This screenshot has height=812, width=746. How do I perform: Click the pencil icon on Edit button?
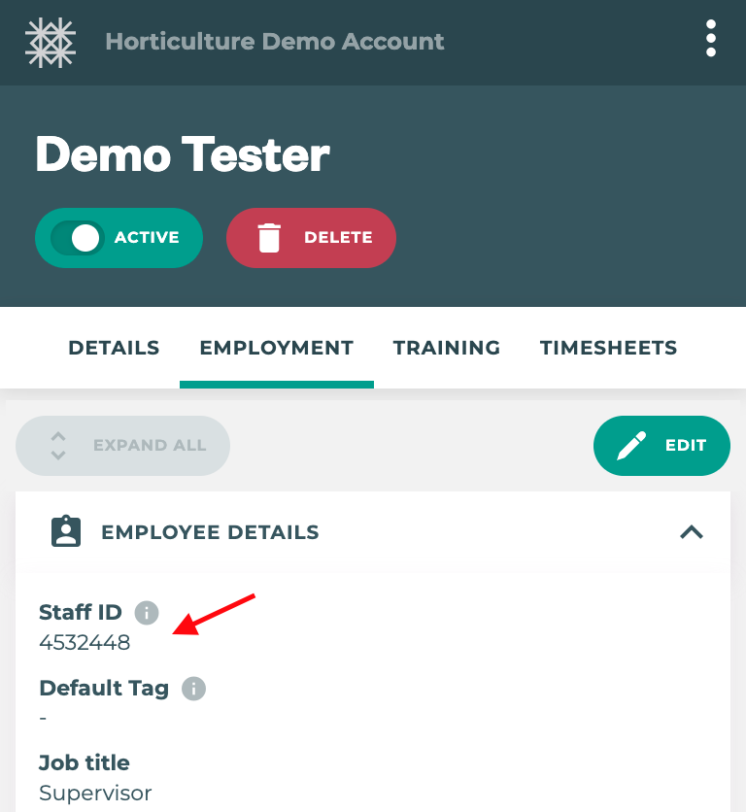tap(631, 446)
